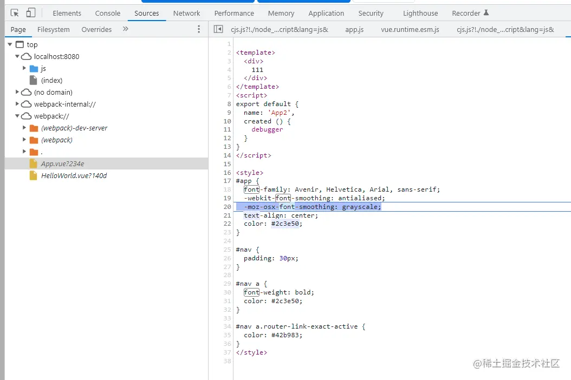Switch to the app.js editor tab
The image size is (571, 380).
click(354, 29)
